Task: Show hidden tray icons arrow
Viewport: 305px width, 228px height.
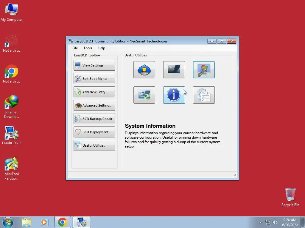Action: pyautogui.click(x=260, y=222)
